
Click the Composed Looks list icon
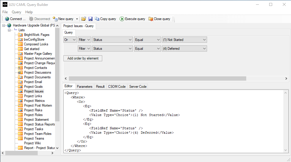pos(20,44)
